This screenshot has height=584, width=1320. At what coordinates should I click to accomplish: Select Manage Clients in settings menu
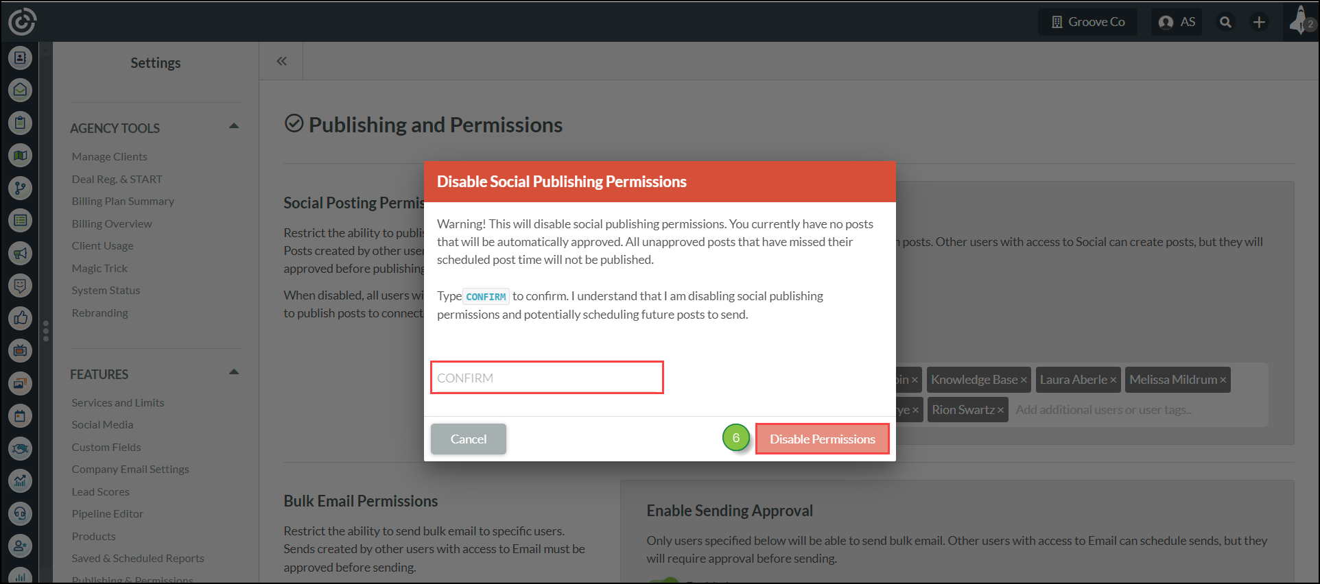pos(110,157)
